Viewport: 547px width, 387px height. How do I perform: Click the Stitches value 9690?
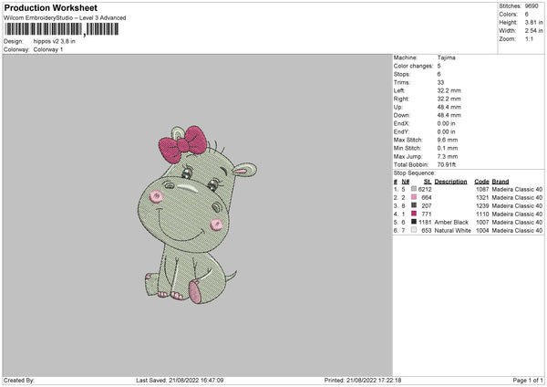[x=532, y=6]
